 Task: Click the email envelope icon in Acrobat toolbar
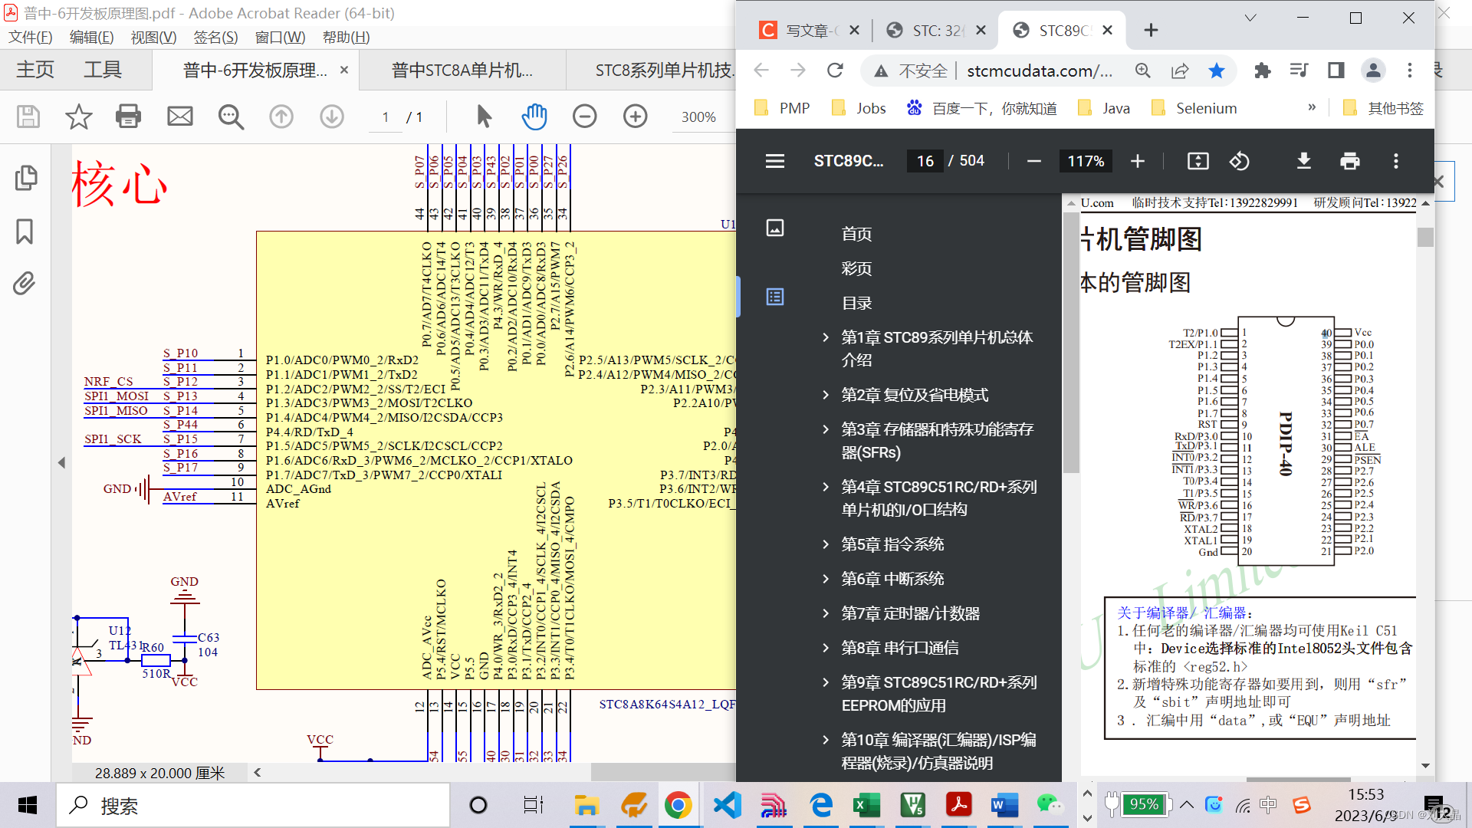tap(180, 117)
